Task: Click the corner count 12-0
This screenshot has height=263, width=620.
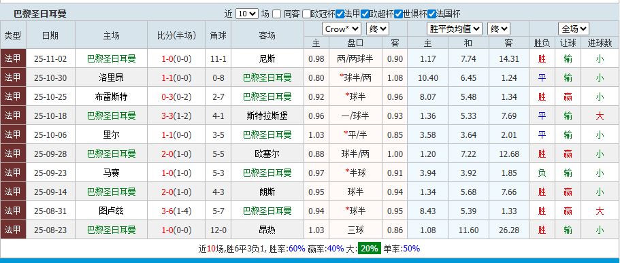Action: tap(218, 230)
